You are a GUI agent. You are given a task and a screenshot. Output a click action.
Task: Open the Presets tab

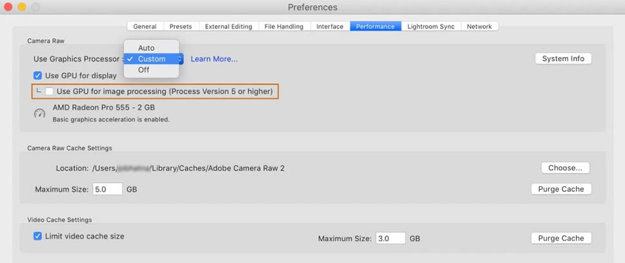click(x=180, y=26)
